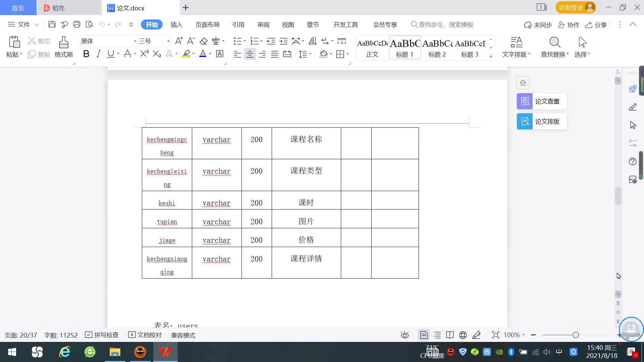Click the print icon in quick toolbar
Screen dimensions: 644x362
click(77, 24)
